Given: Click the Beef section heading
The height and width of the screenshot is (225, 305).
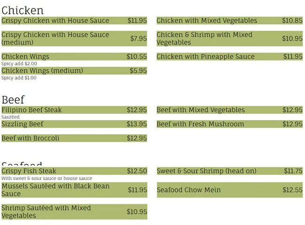Looking at the screenshot, I should click(13, 99).
